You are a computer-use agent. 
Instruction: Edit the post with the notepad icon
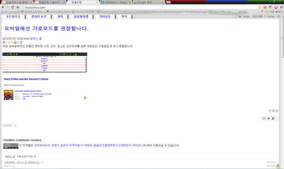point(9,42)
